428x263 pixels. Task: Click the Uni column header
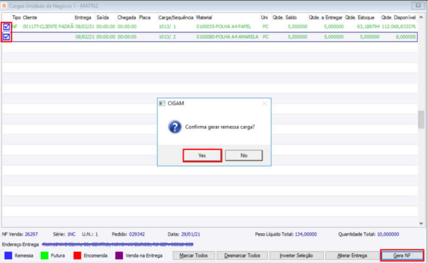tap(264, 18)
